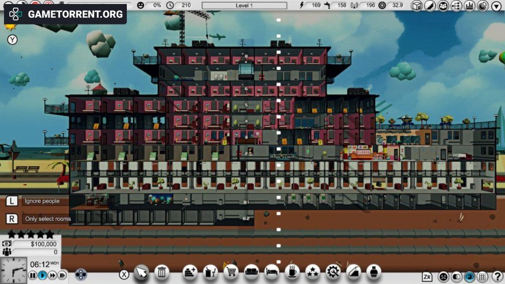The image size is (505, 284).
Task: Click the Y button prompt
Action: click(x=12, y=40)
